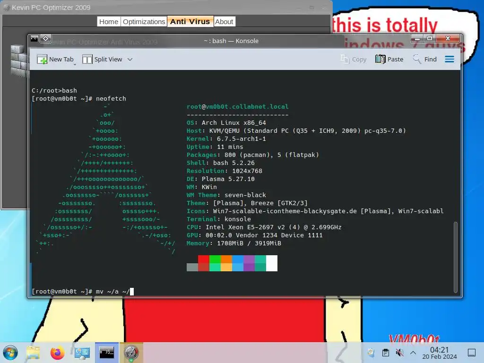Click the Split View button

pyautogui.click(x=103, y=59)
